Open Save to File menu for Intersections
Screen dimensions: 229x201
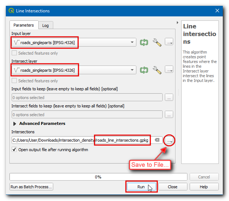(x=169, y=140)
